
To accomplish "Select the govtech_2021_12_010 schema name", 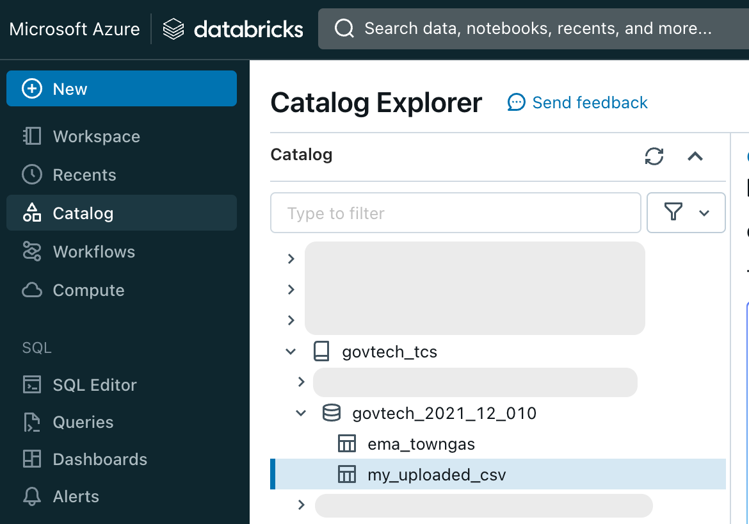I will pos(444,413).
